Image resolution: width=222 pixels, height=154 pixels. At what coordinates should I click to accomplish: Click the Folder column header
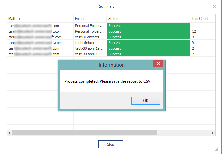(x=90, y=19)
